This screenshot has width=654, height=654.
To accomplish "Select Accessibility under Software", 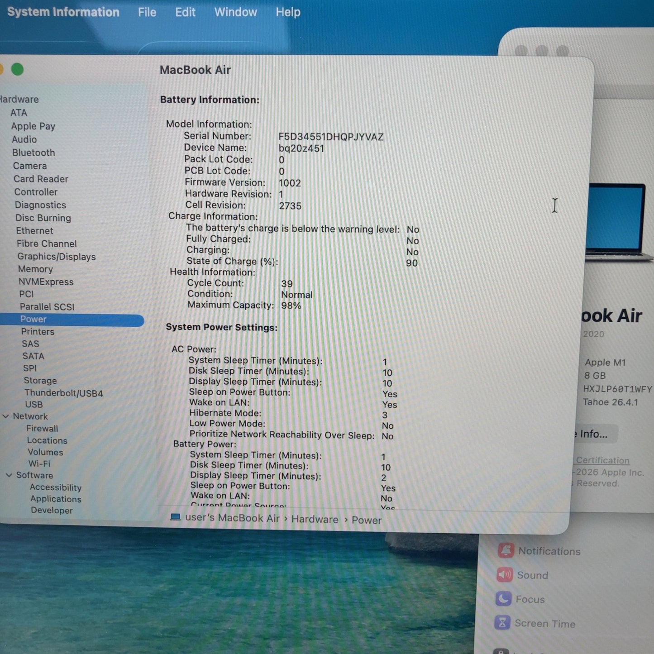I will pos(56,487).
